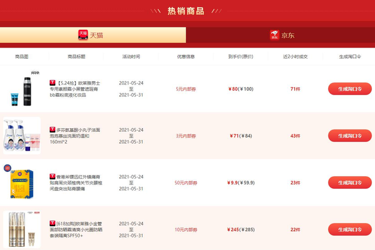The image size is (375, 250).
Task: Click 生成淘口令 for the ¥245 product
Action: click(x=349, y=229)
